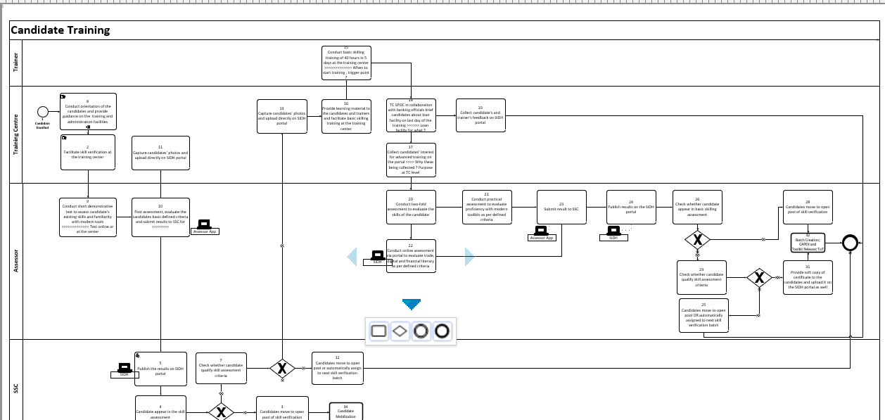885x420 pixels.
Task: Pick the bold-ring end event in mini toolbar
Action: point(442,331)
